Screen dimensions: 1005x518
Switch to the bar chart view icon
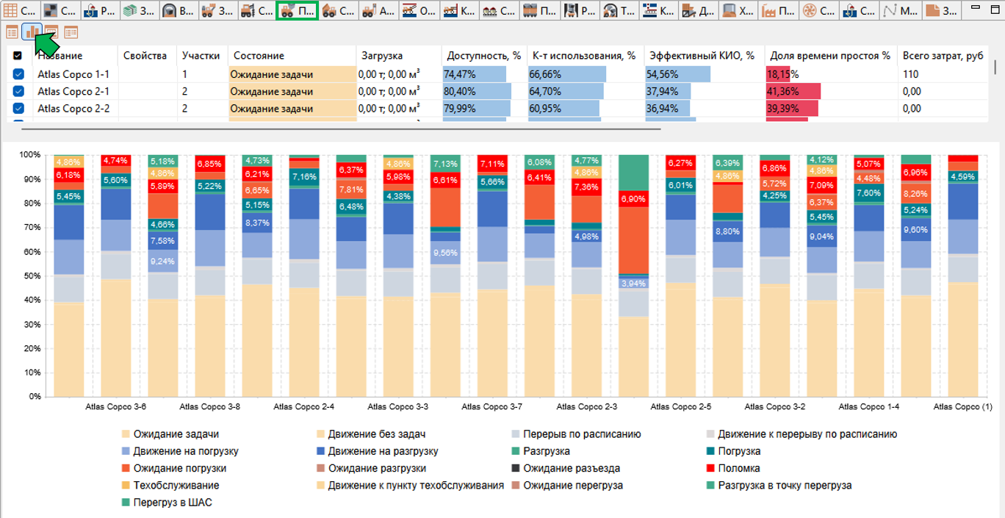(x=32, y=32)
